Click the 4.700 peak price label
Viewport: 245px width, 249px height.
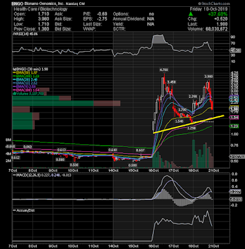click(164, 70)
